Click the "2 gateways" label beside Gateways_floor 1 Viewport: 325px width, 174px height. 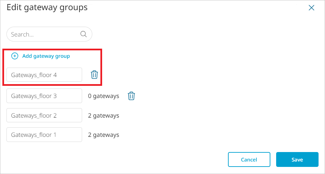click(x=103, y=135)
